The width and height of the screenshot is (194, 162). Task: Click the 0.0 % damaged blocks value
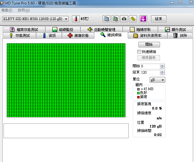click(x=157, y=108)
